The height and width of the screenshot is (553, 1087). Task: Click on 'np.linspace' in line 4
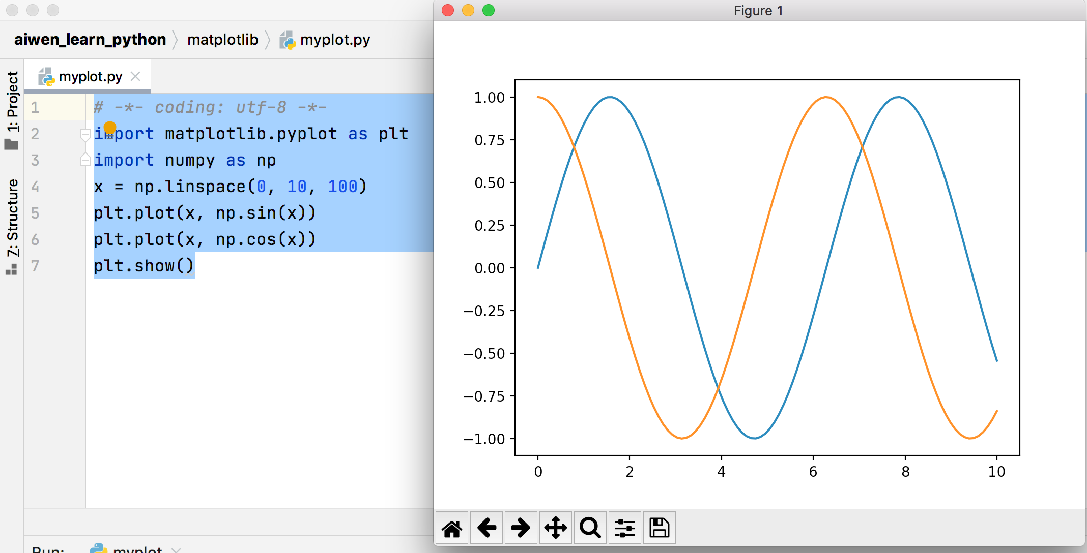190,187
